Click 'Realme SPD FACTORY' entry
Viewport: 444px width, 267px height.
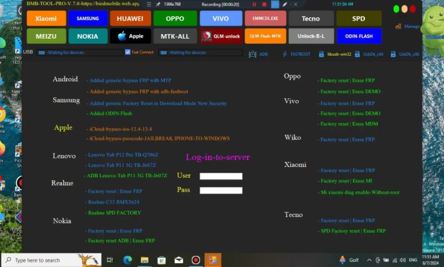click(113, 213)
